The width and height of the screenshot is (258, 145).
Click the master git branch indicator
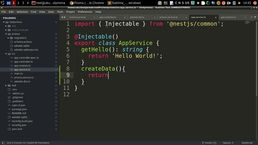(x=209, y=143)
